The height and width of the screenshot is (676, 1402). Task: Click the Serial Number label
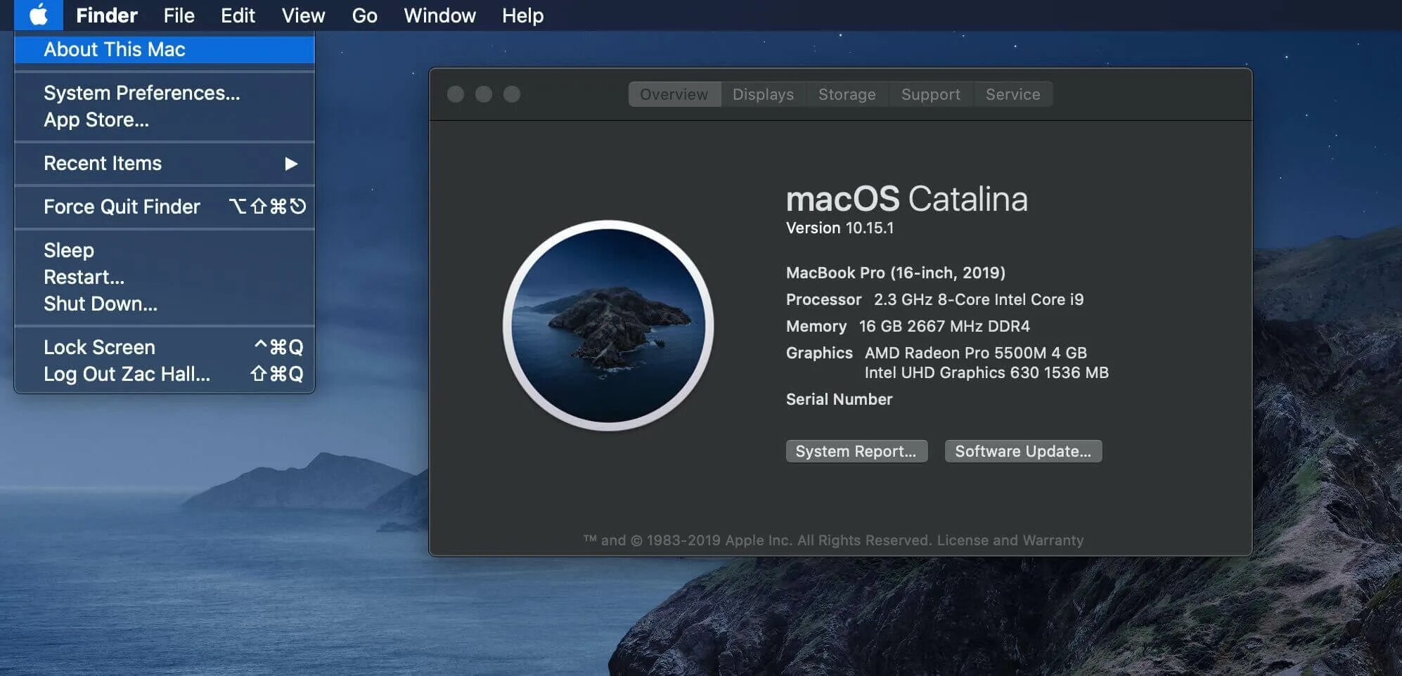pos(840,399)
